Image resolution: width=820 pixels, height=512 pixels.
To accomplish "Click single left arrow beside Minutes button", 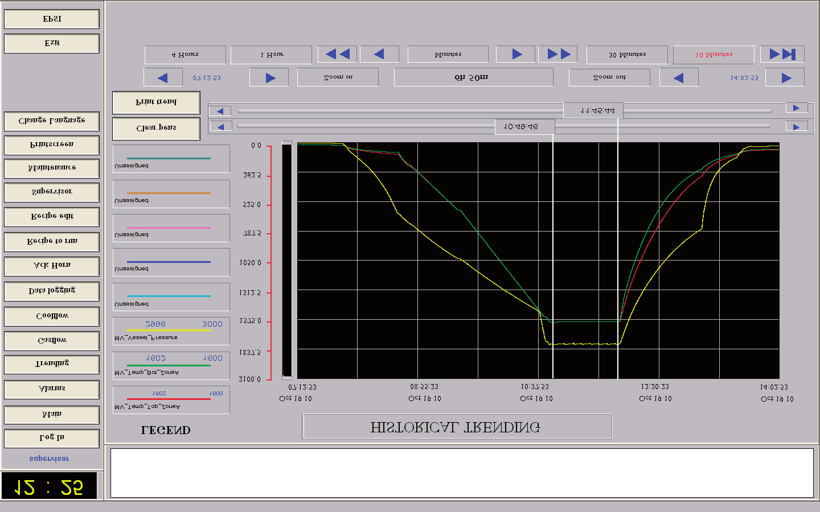I will (379, 54).
